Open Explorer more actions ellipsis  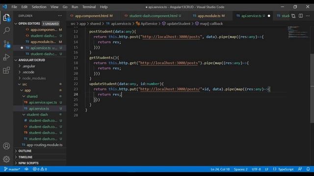(x=60, y=16)
